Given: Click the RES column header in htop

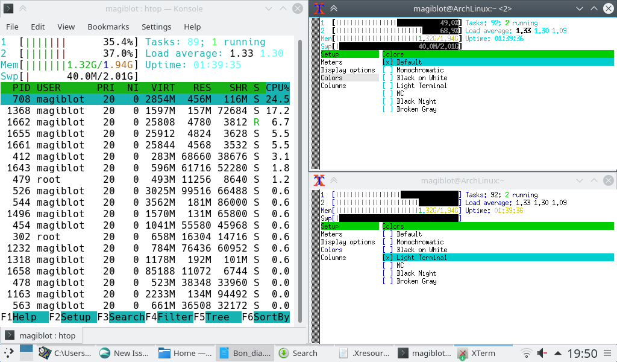Looking at the screenshot, I should [x=202, y=88].
